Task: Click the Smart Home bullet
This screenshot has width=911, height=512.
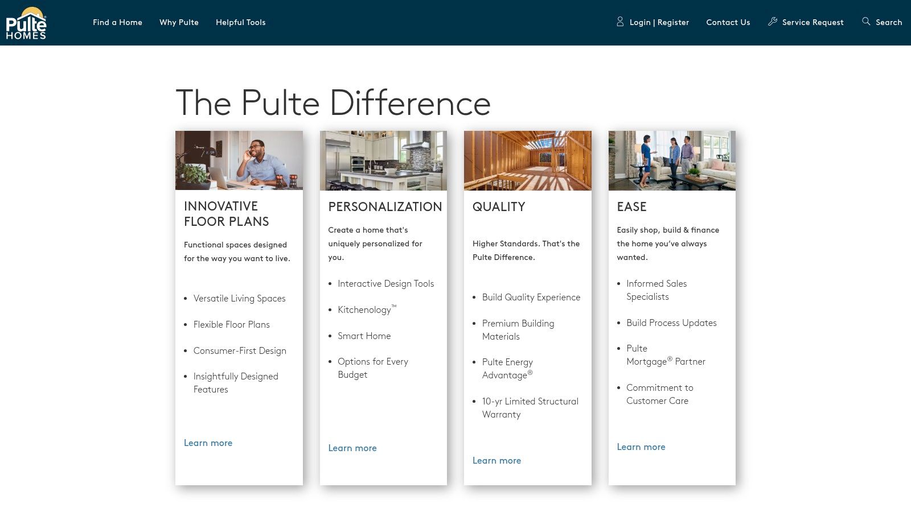Action: (364, 336)
